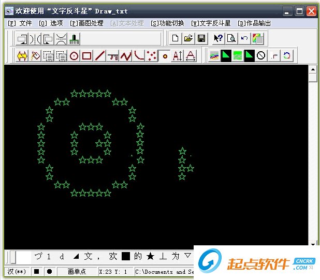
Task: Open the [D]作品输出 menu
Action: tap(254, 23)
